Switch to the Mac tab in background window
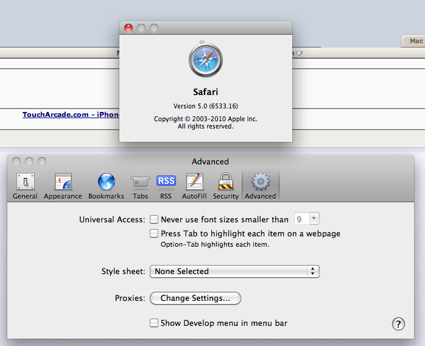This screenshot has height=346, width=425. (413, 41)
